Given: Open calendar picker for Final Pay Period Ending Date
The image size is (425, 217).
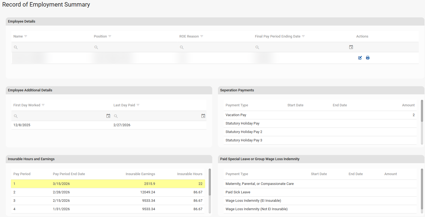Looking at the screenshot, I should 351,47.
